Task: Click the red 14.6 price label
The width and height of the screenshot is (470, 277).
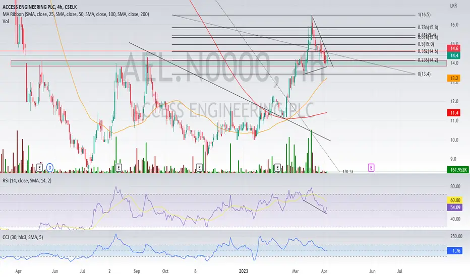Action: point(454,48)
